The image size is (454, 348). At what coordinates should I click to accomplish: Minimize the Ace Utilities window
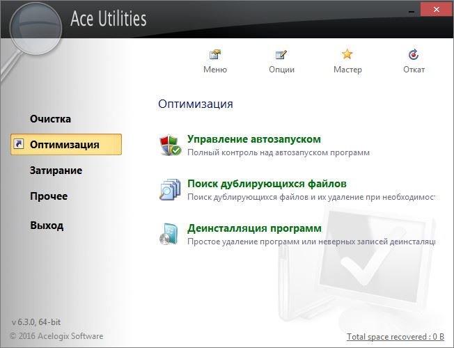pyautogui.click(x=411, y=10)
